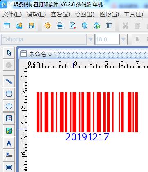Select the line drawing tool

pyautogui.click(x=9, y=81)
